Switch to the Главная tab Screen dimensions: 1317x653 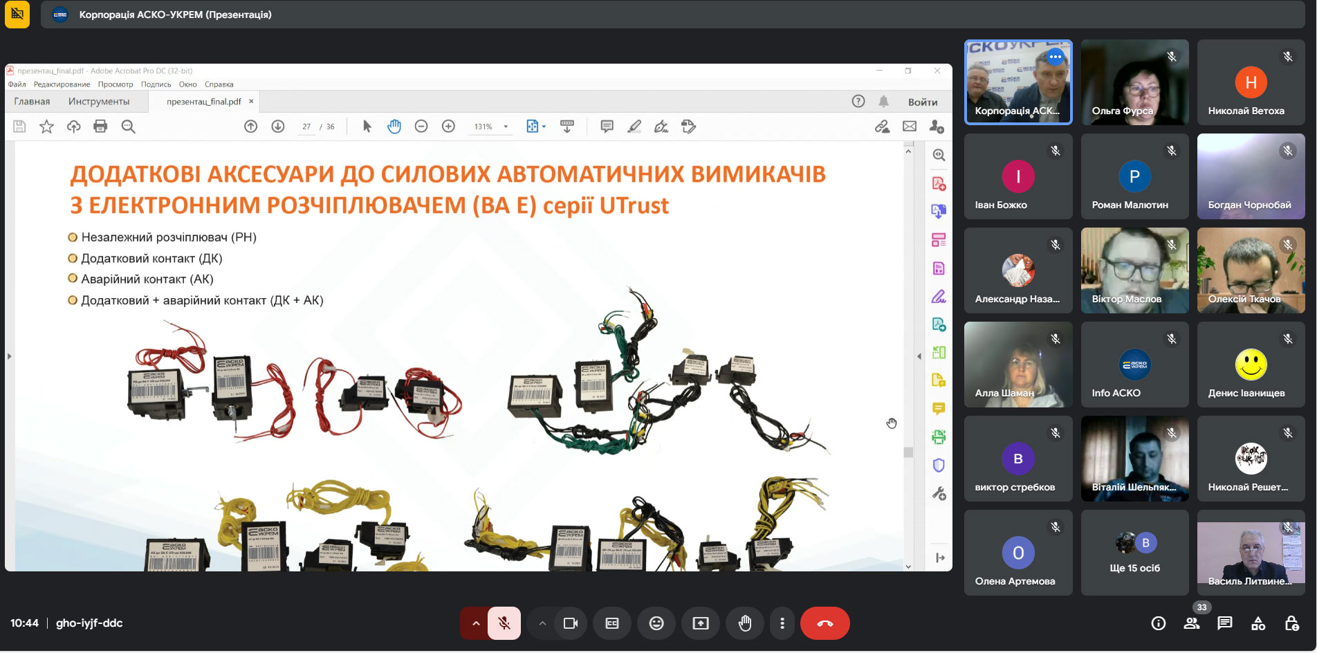click(x=32, y=102)
